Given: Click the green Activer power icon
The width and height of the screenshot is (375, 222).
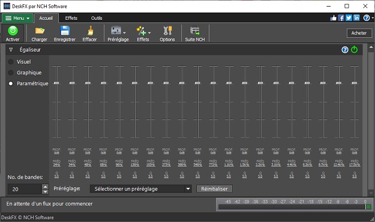Looking at the screenshot, I should pyautogui.click(x=13, y=31).
